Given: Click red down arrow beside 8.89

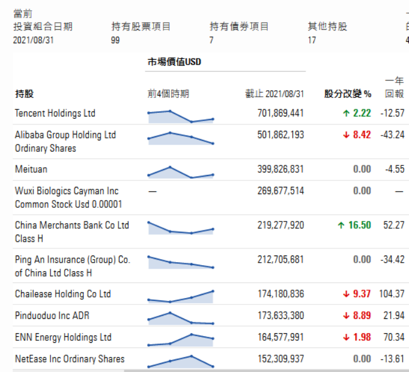Looking at the screenshot, I should point(346,316).
